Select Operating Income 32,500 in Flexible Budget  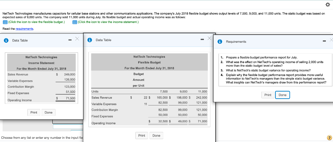tap(163, 122)
